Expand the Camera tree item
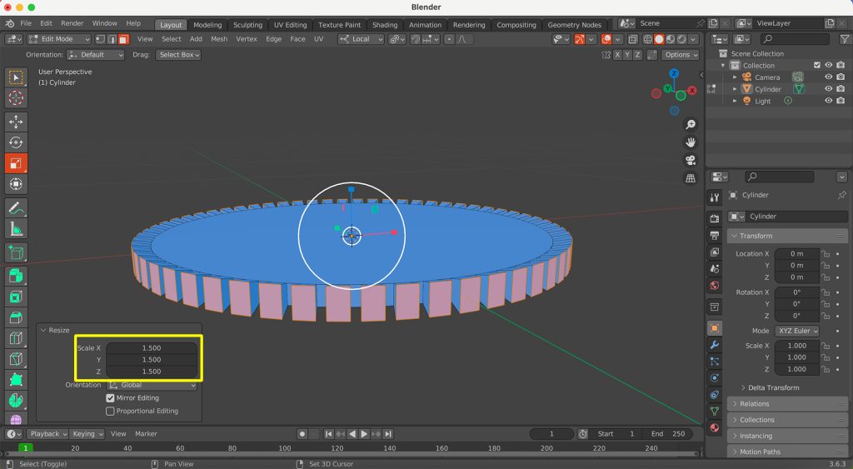Image resolution: width=853 pixels, height=469 pixels. 735,77
